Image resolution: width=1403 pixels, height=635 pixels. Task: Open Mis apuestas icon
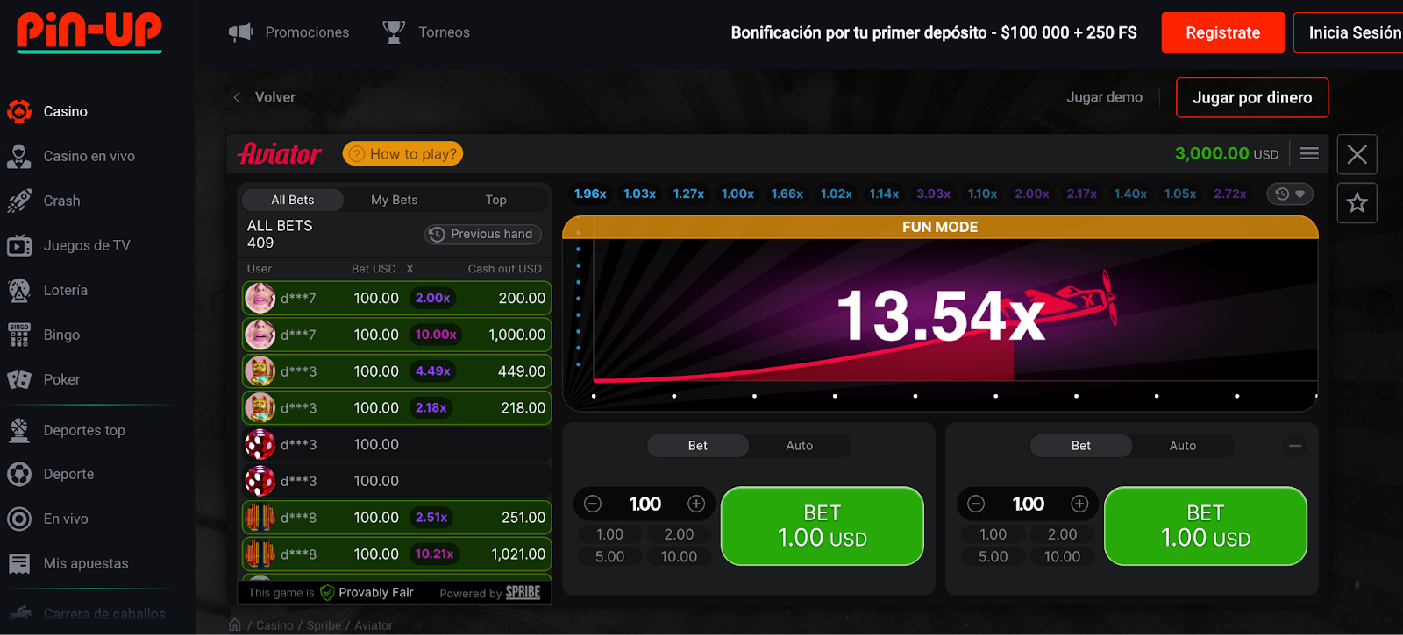coord(19,563)
